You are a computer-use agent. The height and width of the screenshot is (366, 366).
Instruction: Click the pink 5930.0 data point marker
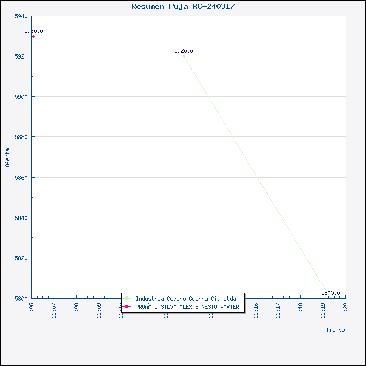point(34,37)
